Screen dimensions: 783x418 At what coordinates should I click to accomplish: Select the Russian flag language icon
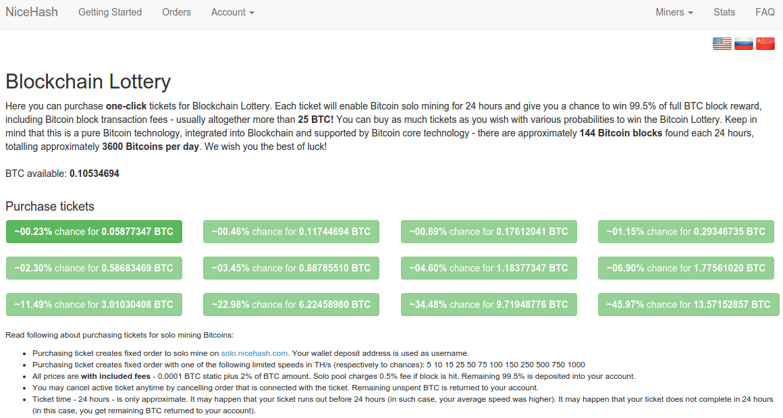click(744, 43)
